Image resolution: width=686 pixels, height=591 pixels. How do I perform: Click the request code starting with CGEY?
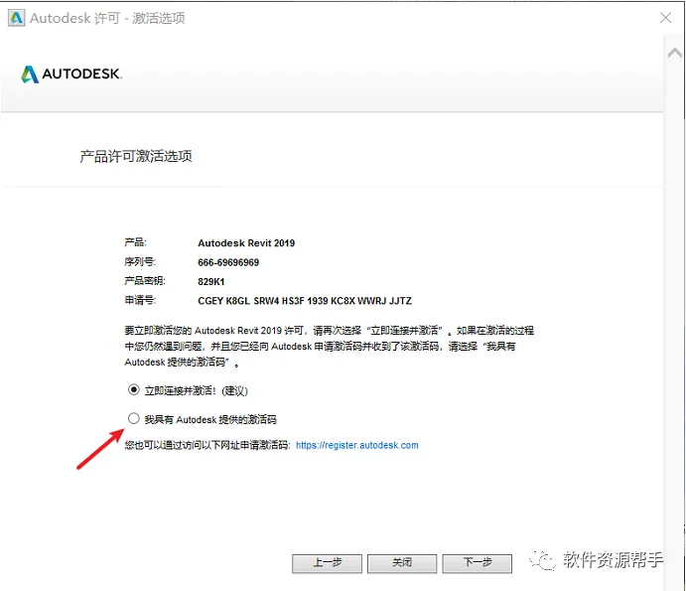[x=305, y=301]
